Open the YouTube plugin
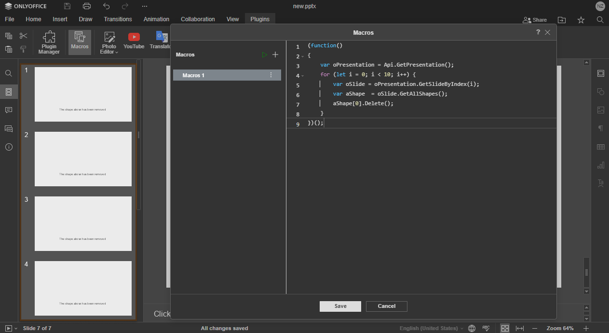Viewport: 609px width, 333px height. tap(134, 41)
